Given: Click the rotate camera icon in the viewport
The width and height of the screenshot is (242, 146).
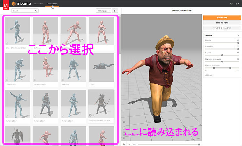Looking at the screenshot, I should coord(124,126).
